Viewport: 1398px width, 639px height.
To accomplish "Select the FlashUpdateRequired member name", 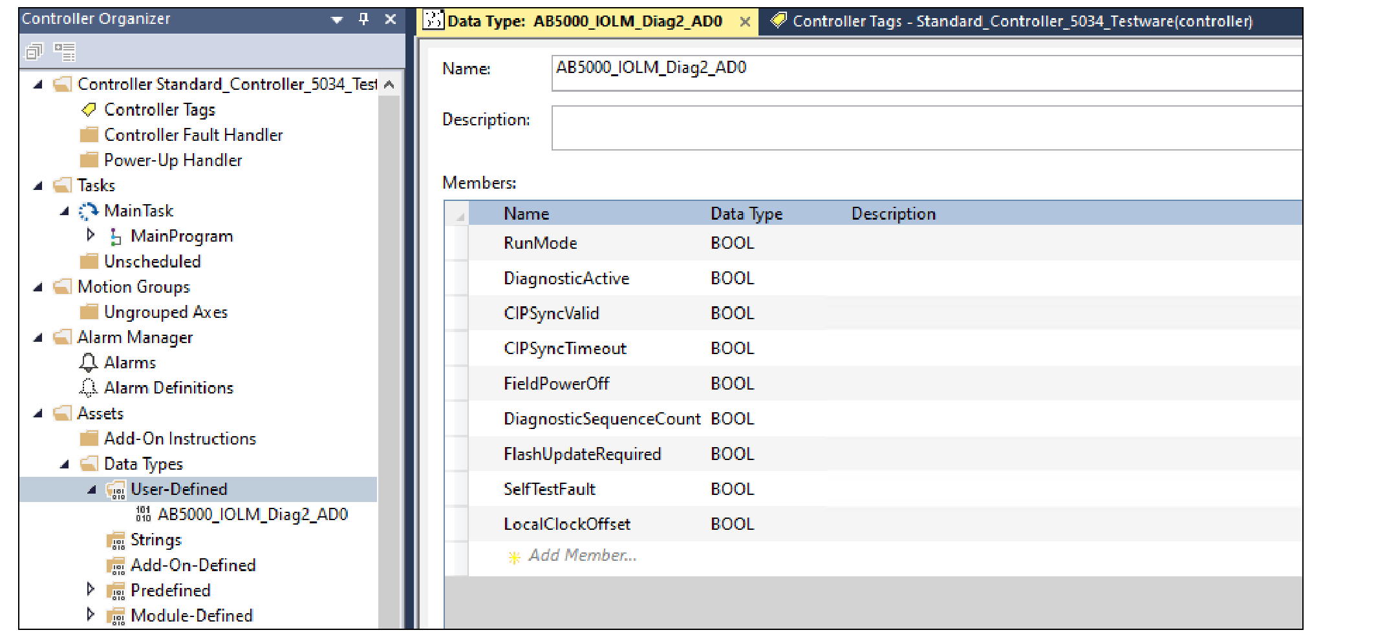I will click(x=582, y=454).
